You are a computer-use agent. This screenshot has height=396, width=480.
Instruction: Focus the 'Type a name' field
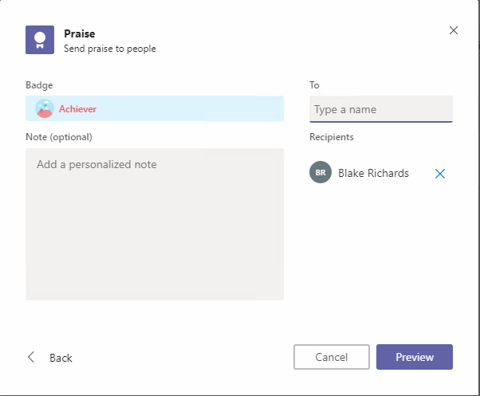click(380, 109)
